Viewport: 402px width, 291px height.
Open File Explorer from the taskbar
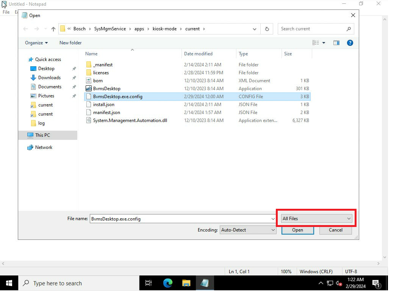[x=186, y=283]
